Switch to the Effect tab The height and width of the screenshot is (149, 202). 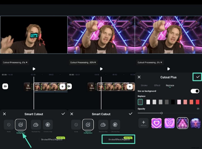[157, 85]
